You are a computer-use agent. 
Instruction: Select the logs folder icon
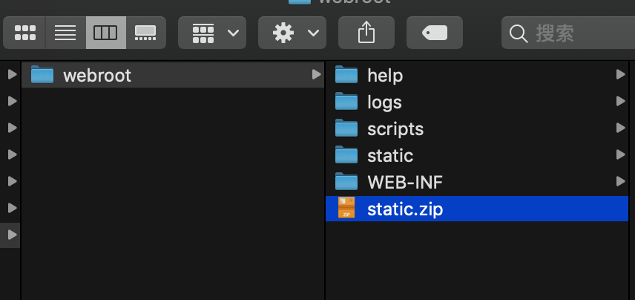(346, 102)
